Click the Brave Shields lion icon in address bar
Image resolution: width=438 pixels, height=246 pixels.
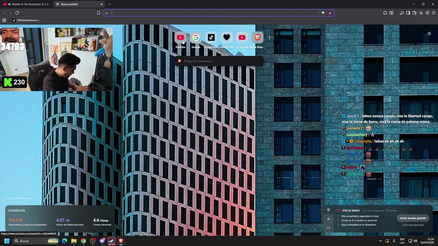click(x=323, y=13)
